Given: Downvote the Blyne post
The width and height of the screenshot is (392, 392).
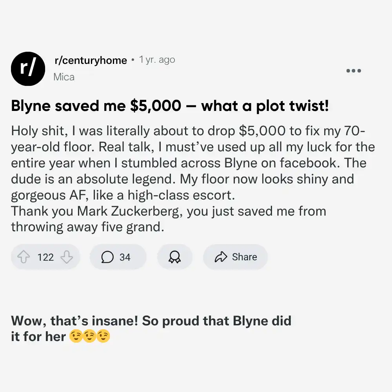Looking at the screenshot, I should click(x=67, y=257).
